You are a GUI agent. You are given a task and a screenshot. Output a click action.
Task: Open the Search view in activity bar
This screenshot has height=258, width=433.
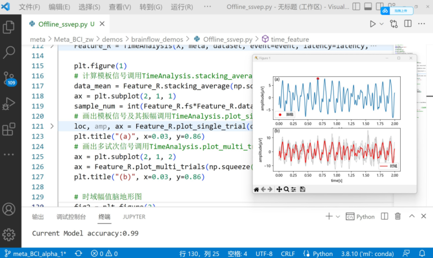coord(9,52)
